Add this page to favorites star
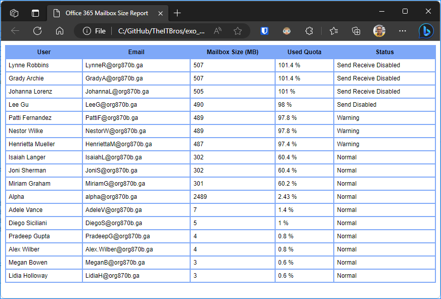This screenshot has height=299, width=441. pyautogui.click(x=238, y=31)
